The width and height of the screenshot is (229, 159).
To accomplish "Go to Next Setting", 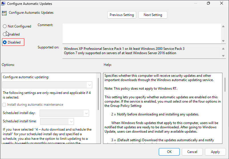I will [153, 15].
